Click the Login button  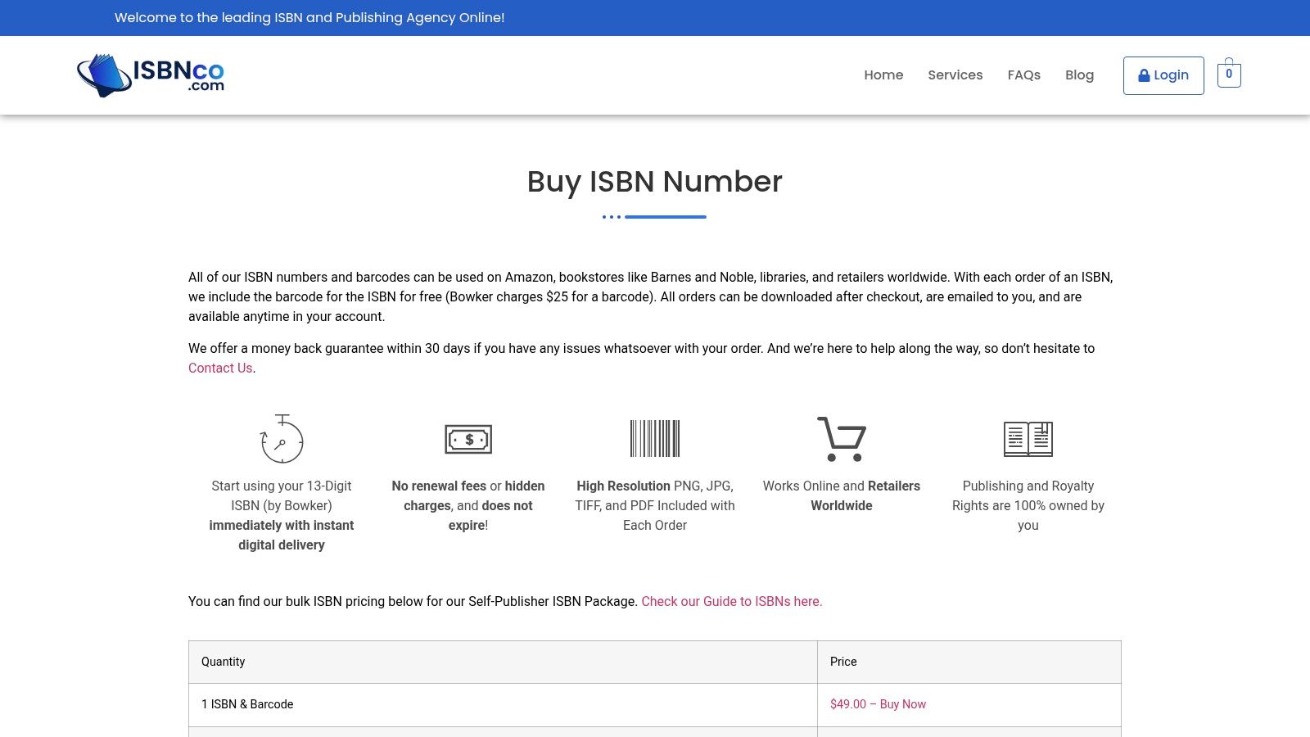point(1163,75)
